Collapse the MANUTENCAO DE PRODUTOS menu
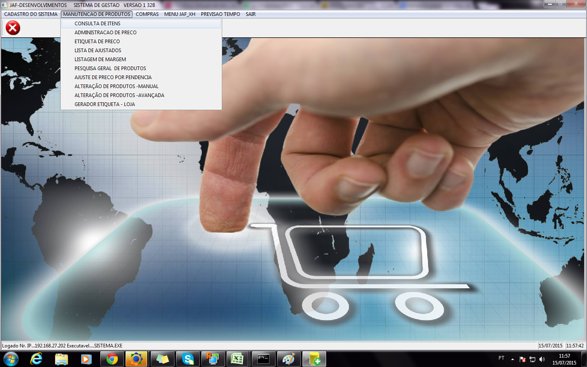The image size is (587, 367). tap(97, 14)
